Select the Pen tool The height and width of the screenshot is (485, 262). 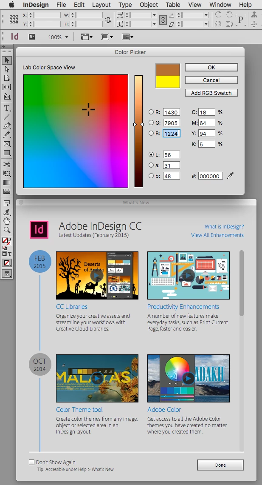(7, 126)
